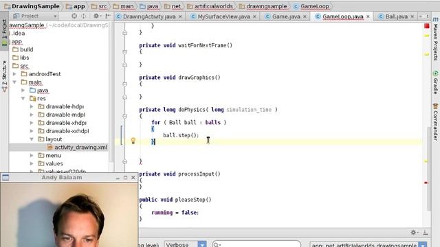This screenshot has height=247, width=440.
Task: Select the .idea folder
Action: 18,34
